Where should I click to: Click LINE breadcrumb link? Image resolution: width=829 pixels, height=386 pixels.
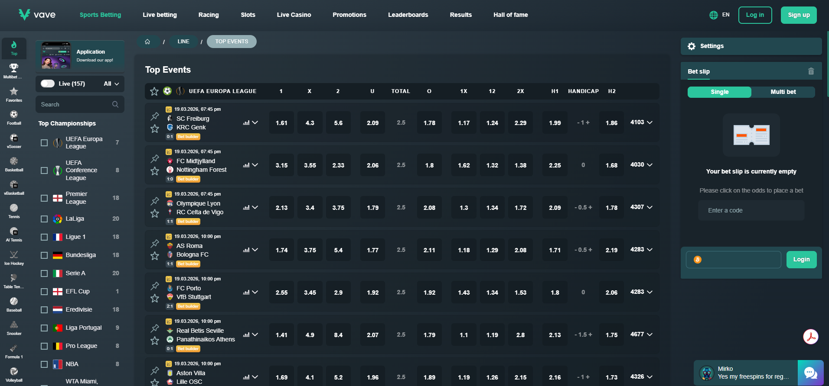pyautogui.click(x=183, y=42)
